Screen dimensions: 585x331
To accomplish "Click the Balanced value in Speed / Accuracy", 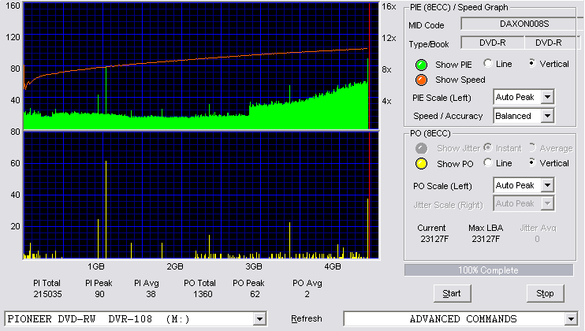I will coord(513,116).
